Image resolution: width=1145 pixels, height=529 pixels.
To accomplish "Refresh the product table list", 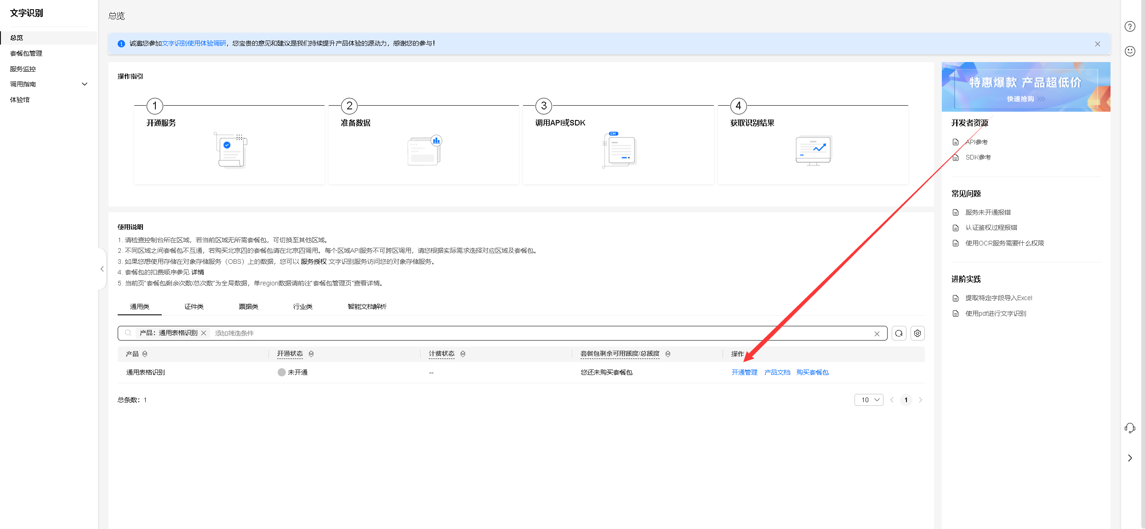I will pos(899,333).
